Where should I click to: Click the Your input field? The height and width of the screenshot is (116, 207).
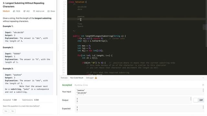[x=139, y=92]
